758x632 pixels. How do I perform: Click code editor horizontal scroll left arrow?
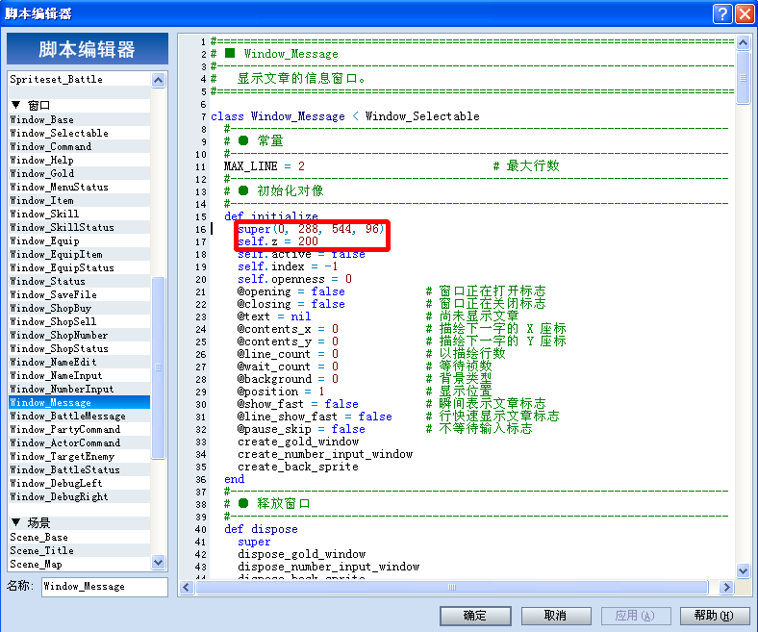tap(187, 588)
